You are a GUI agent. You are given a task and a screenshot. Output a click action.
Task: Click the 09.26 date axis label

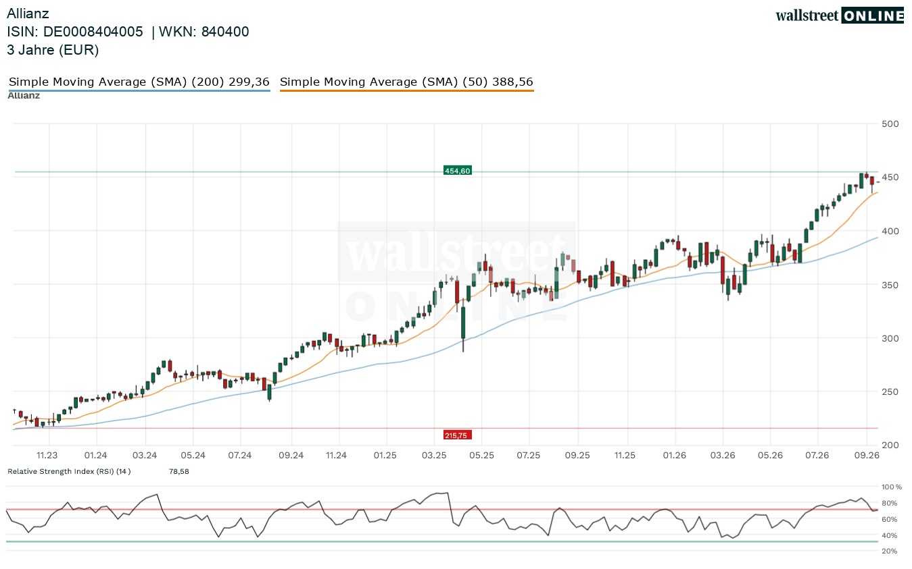[x=867, y=456]
